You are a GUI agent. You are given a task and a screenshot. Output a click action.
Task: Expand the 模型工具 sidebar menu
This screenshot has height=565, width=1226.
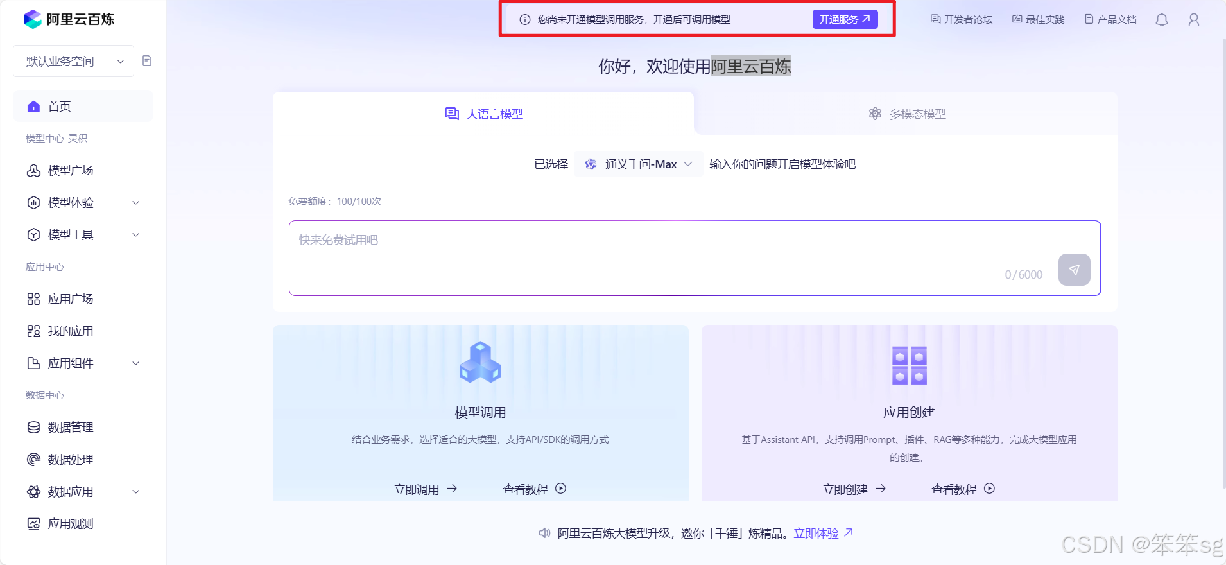click(x=83, y=235)
